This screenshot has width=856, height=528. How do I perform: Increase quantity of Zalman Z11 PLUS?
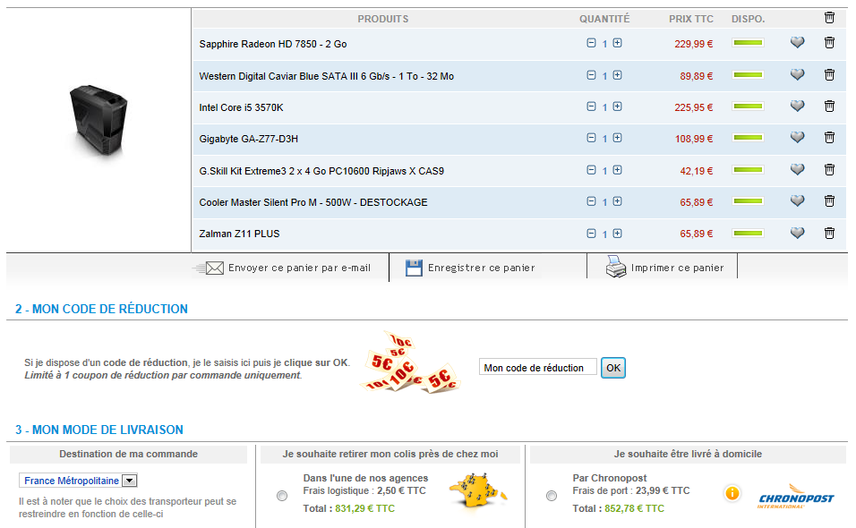coord(618,234)
